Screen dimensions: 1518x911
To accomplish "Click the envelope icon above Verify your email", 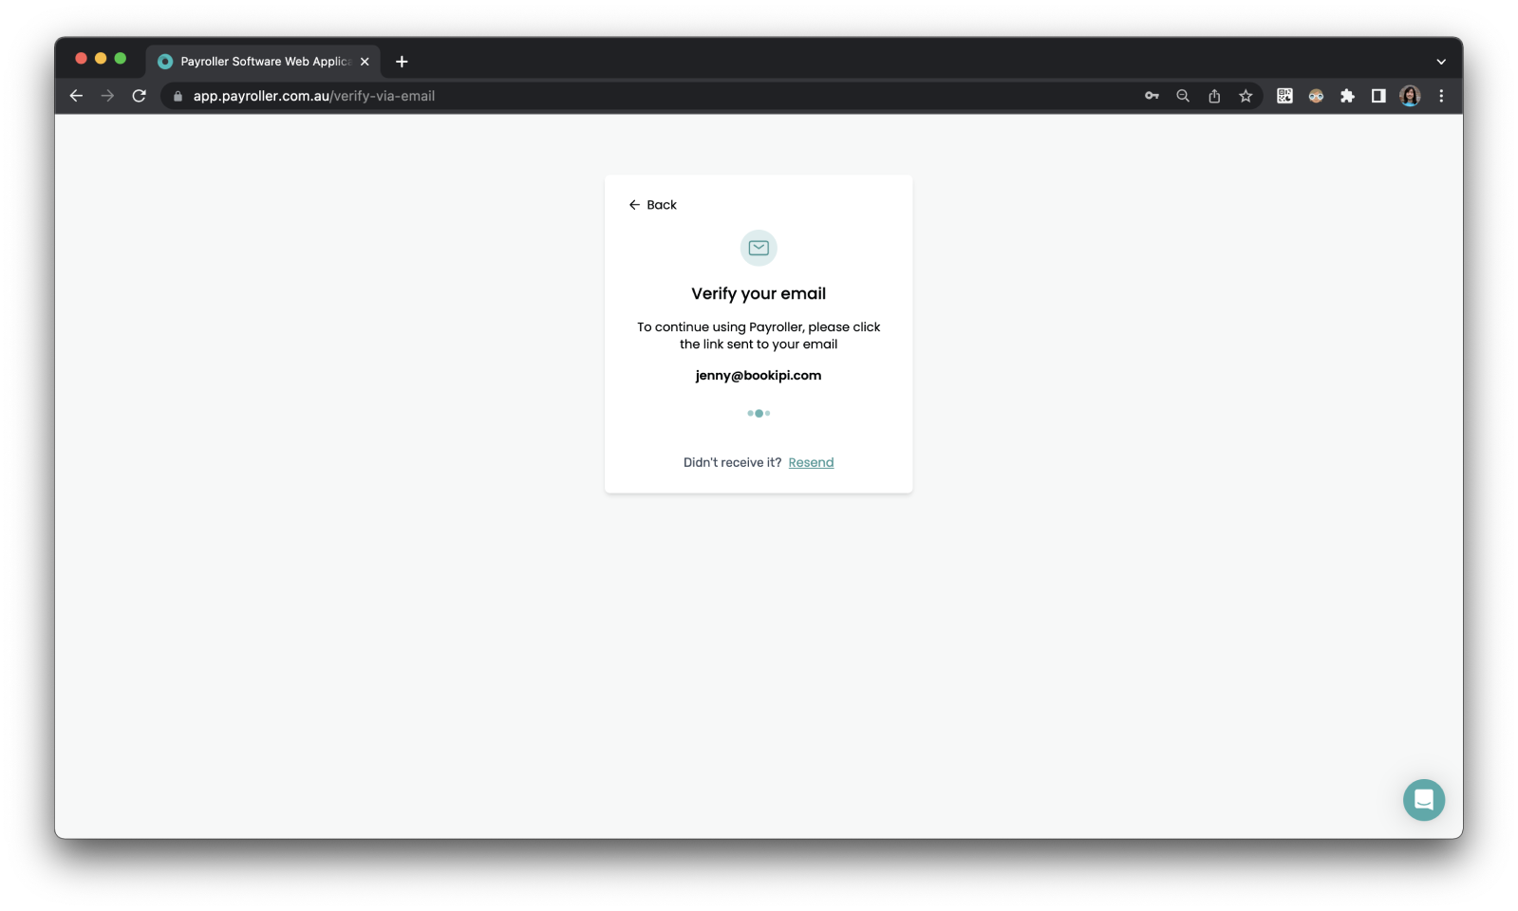I will [x=759, y=248].
